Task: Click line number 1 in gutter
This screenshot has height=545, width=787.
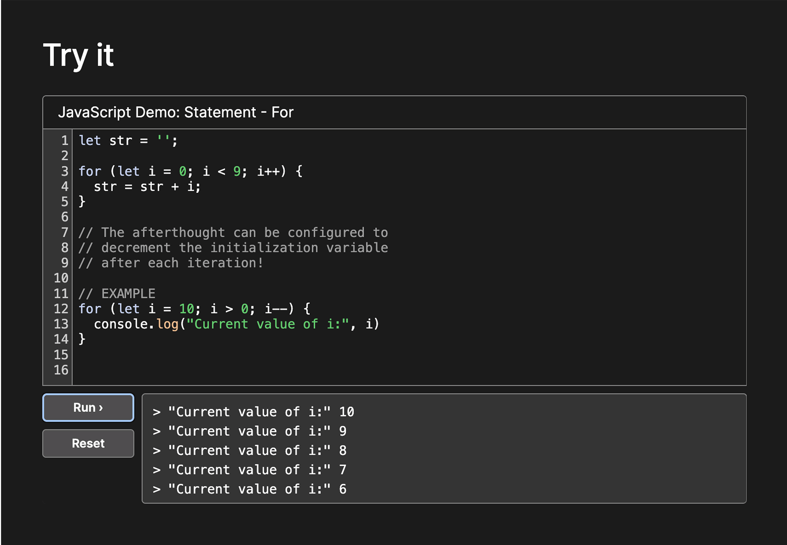Action: (x=64, y=141)
